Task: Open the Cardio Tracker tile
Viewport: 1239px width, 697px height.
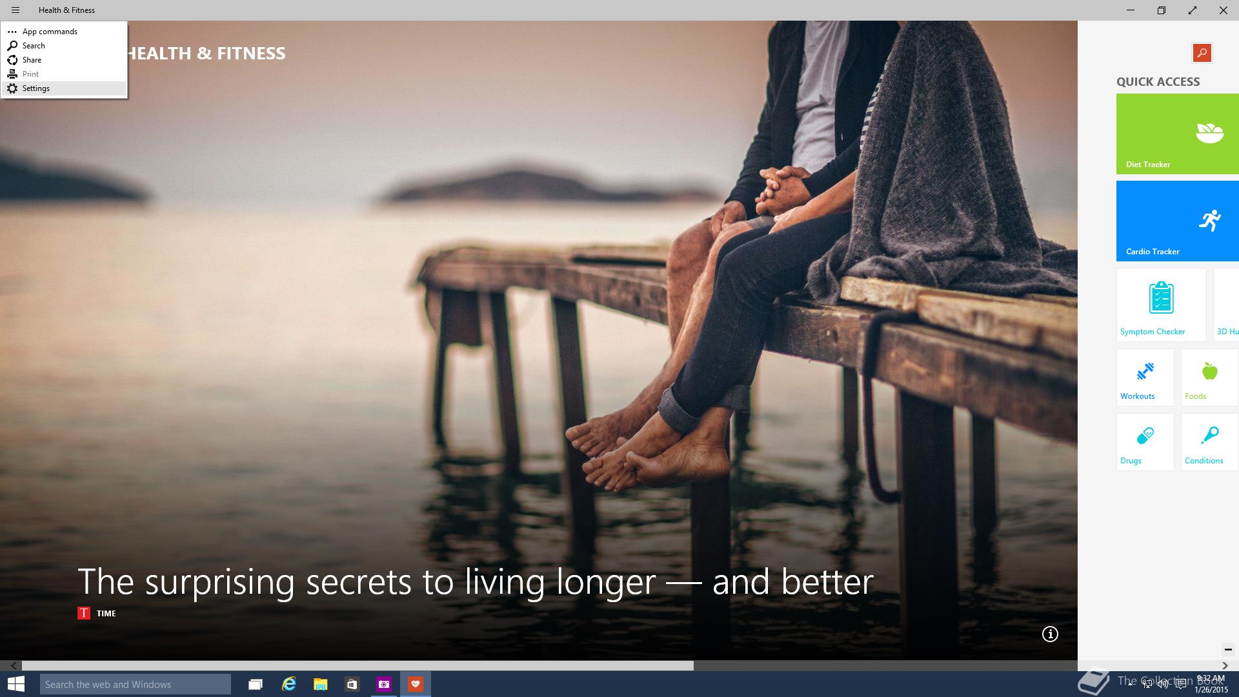Action: pos(1178,221)
